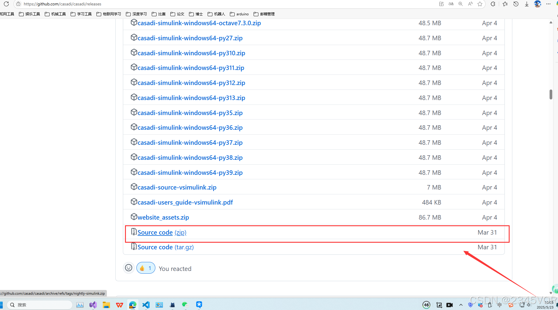The image size is (558, 310).
Task: Launch WeChat from the taskbar
Action: [185, 305]
